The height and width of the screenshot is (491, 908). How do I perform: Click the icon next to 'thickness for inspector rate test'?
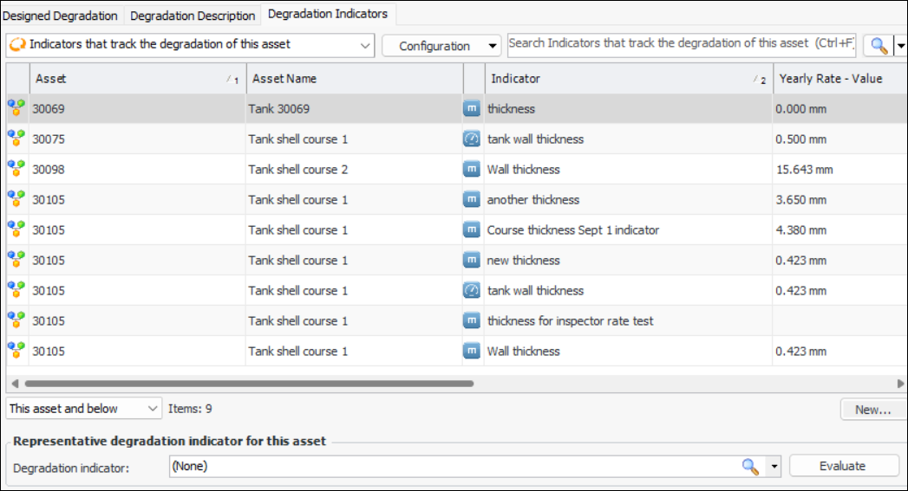pos(472,321)
